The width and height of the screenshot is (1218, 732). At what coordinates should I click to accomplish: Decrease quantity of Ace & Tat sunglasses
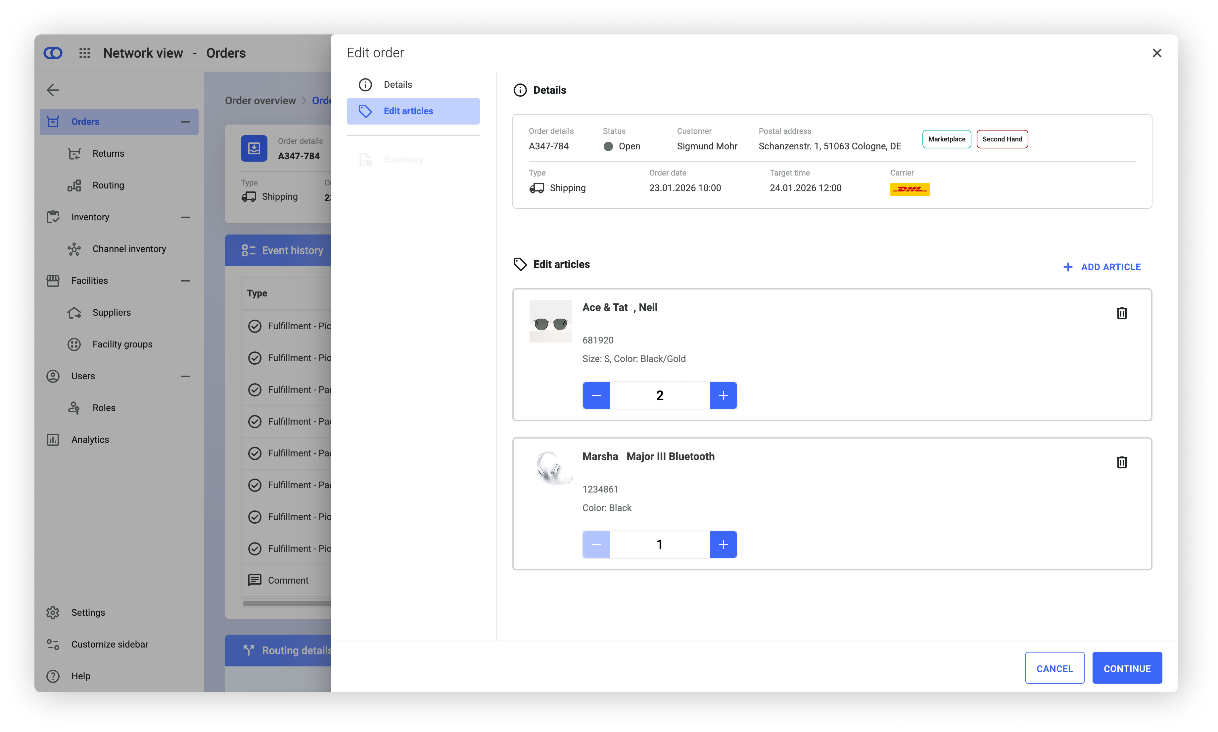point(596,395)
